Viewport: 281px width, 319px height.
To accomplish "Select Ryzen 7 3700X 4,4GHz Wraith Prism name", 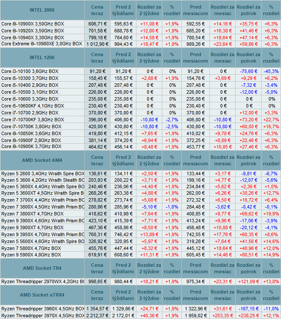I will coord(43,200).
